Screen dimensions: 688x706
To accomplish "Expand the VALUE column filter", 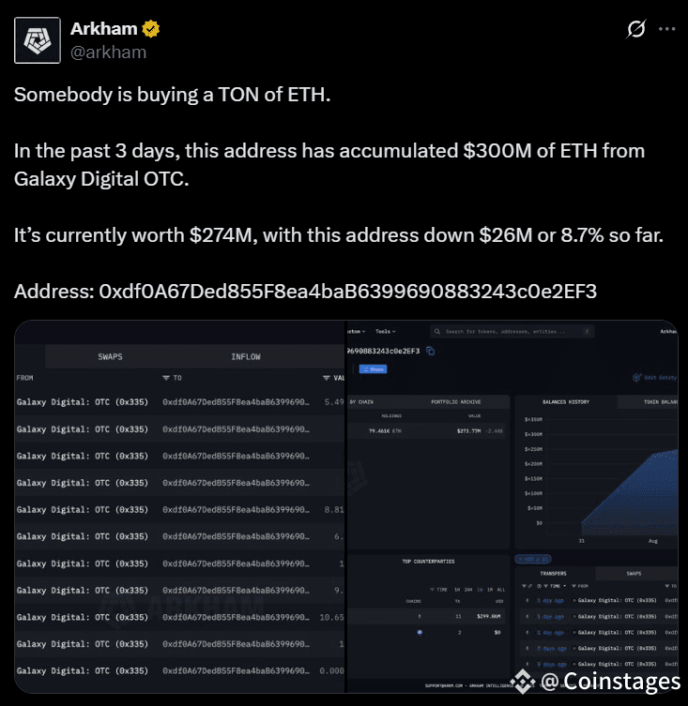I will [x=327, y=378].
